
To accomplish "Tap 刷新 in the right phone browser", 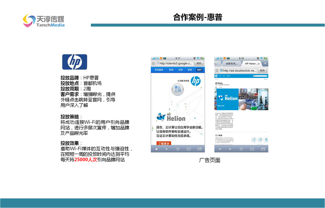I will tap(262, 71).
